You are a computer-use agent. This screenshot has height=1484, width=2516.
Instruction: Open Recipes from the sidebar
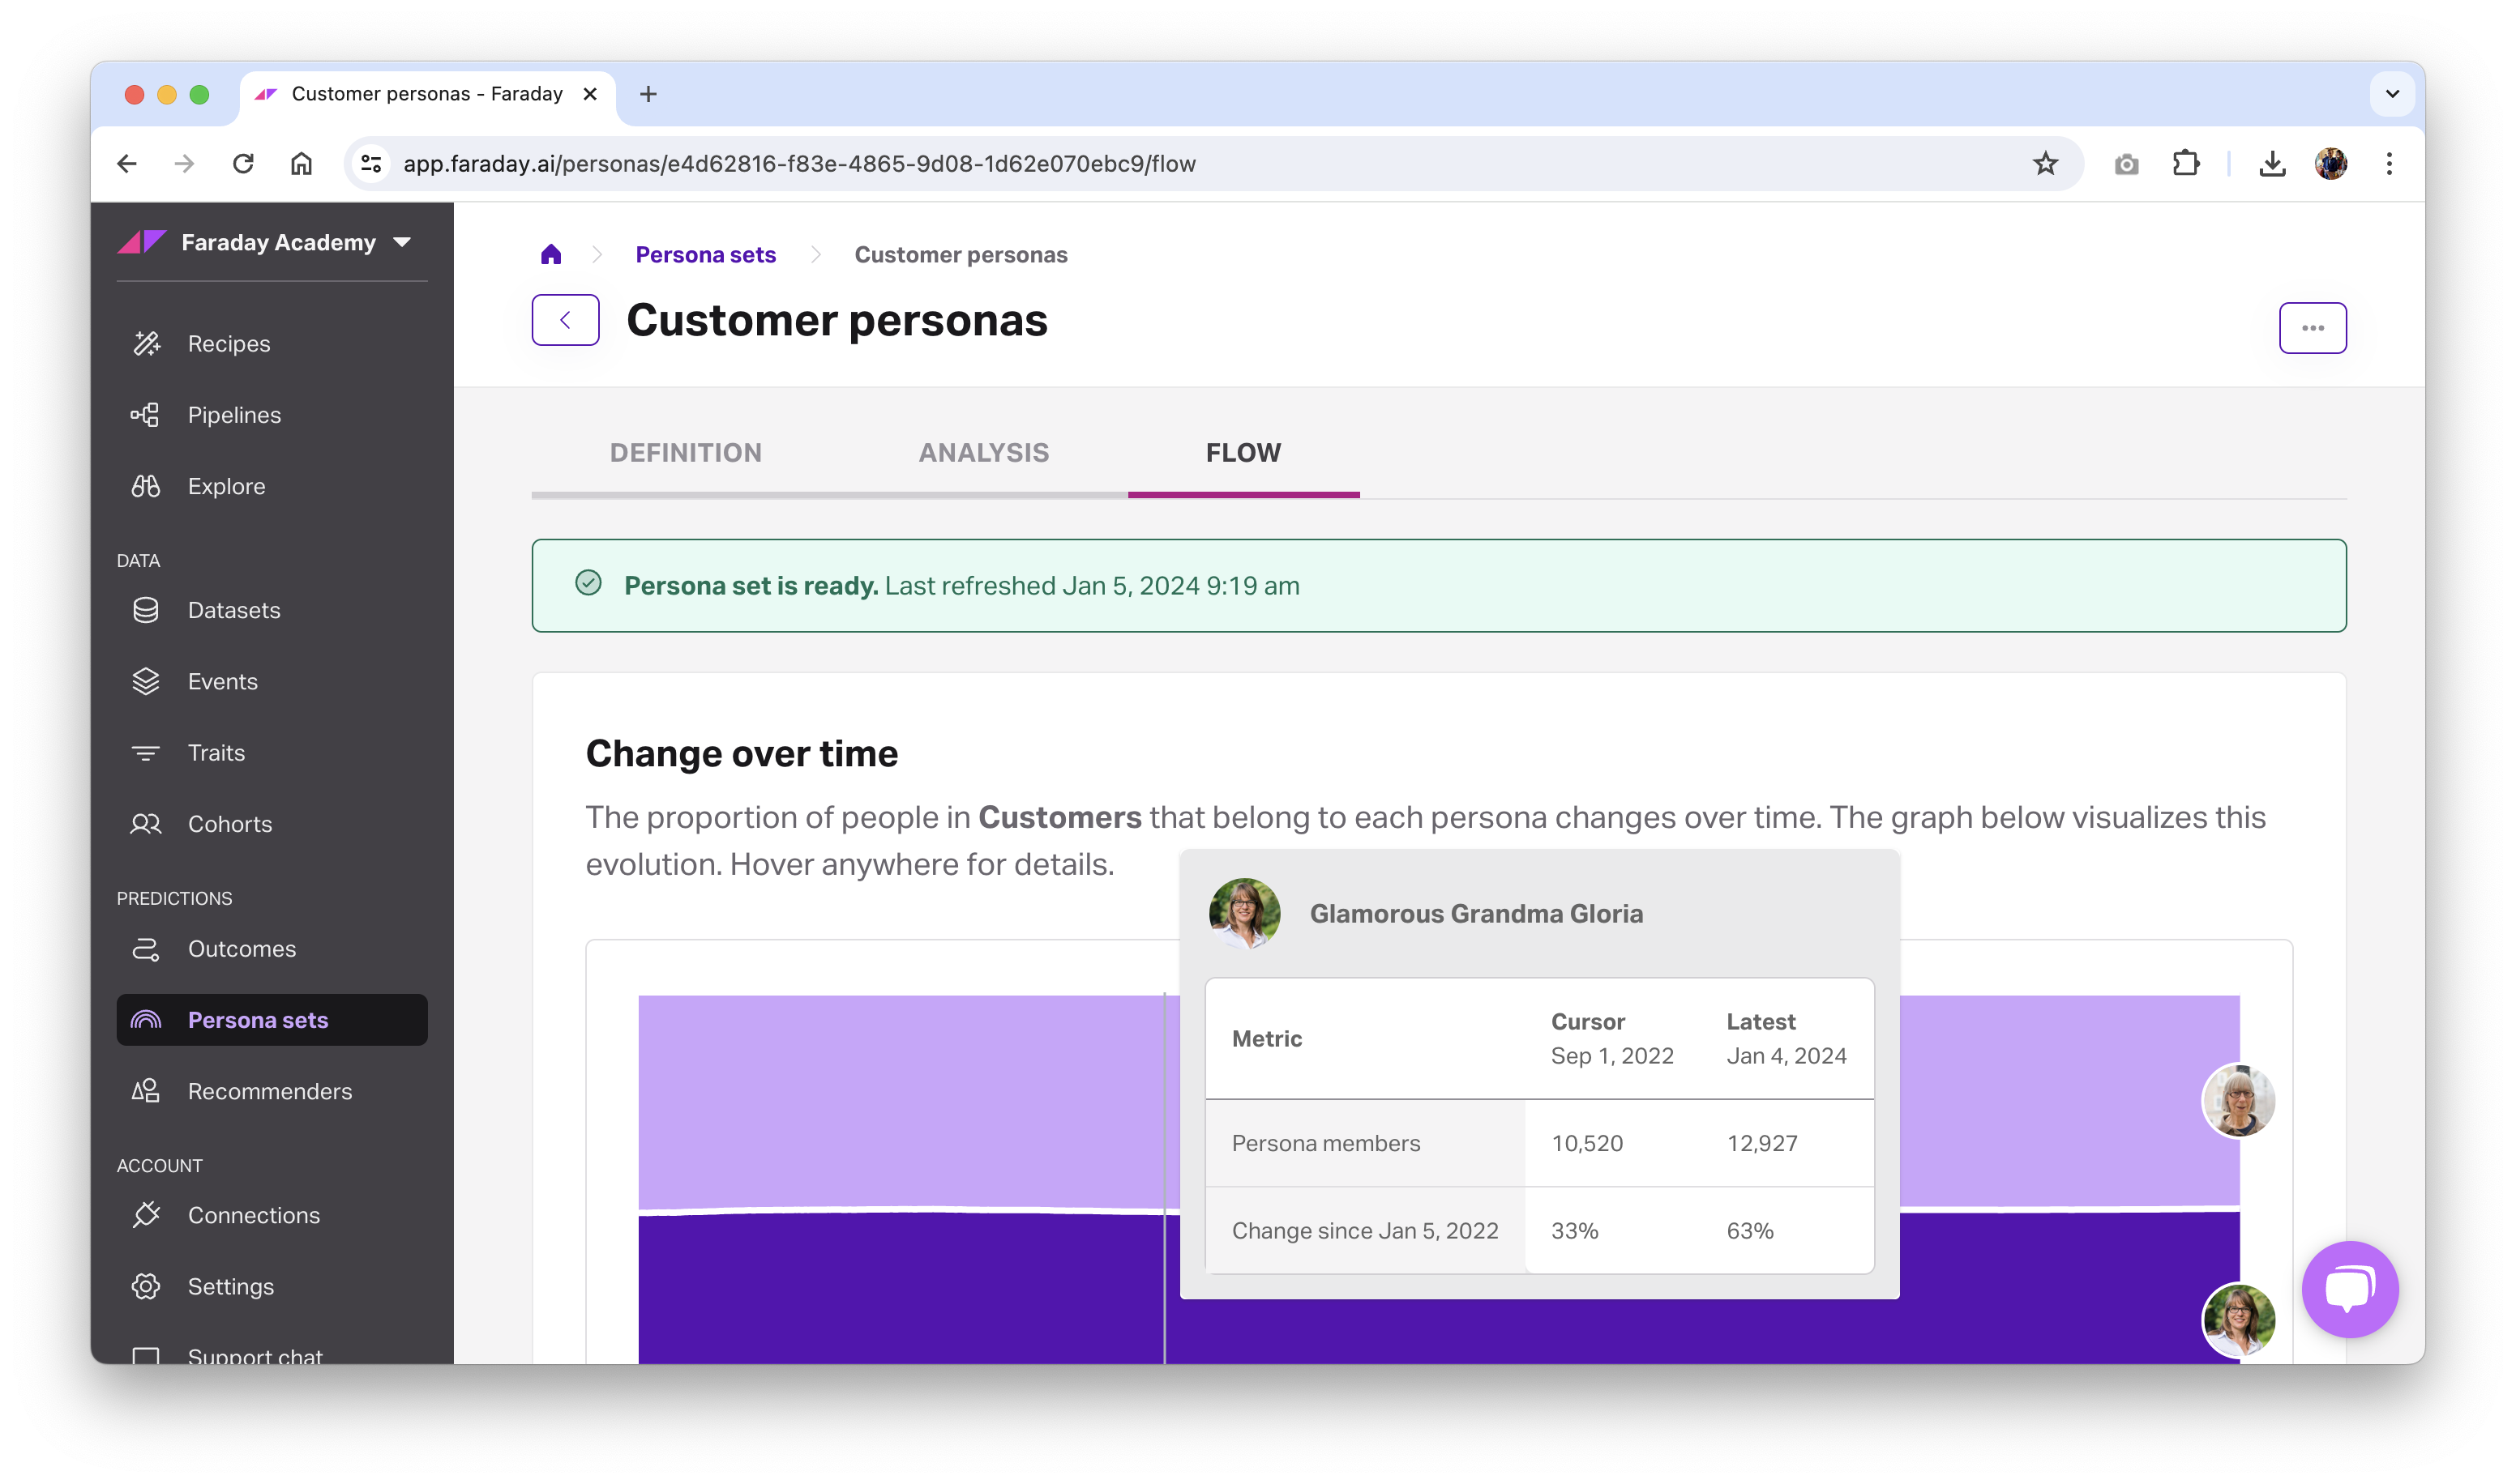click(x=228, y=344)
